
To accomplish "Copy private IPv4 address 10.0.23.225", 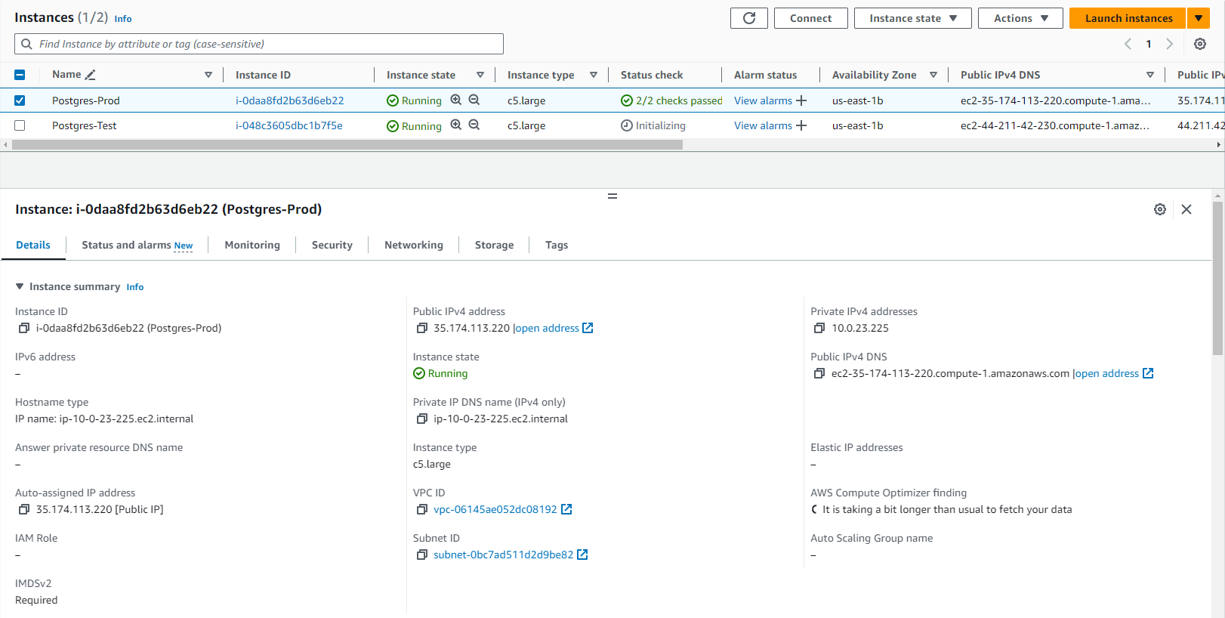I will pyautogui.click(x=819, y=328).
